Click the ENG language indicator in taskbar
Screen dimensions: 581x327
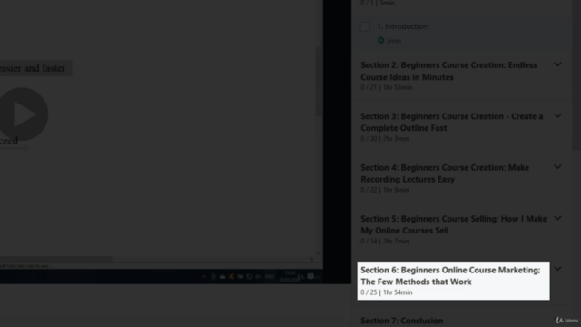click(x=270, y=276)
